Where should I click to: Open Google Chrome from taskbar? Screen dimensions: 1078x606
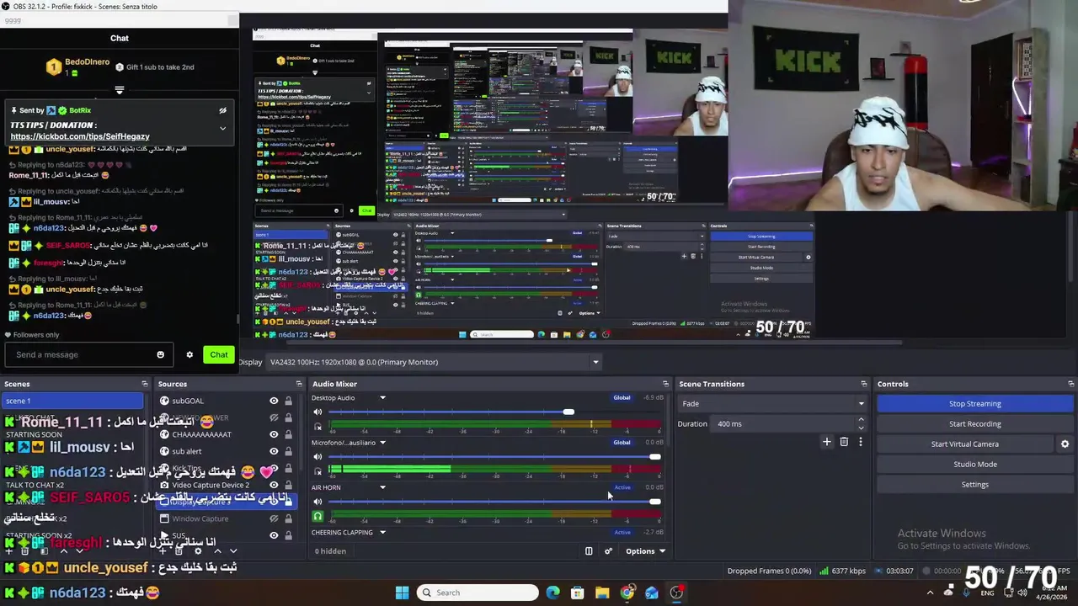click(x=627, y=593)
